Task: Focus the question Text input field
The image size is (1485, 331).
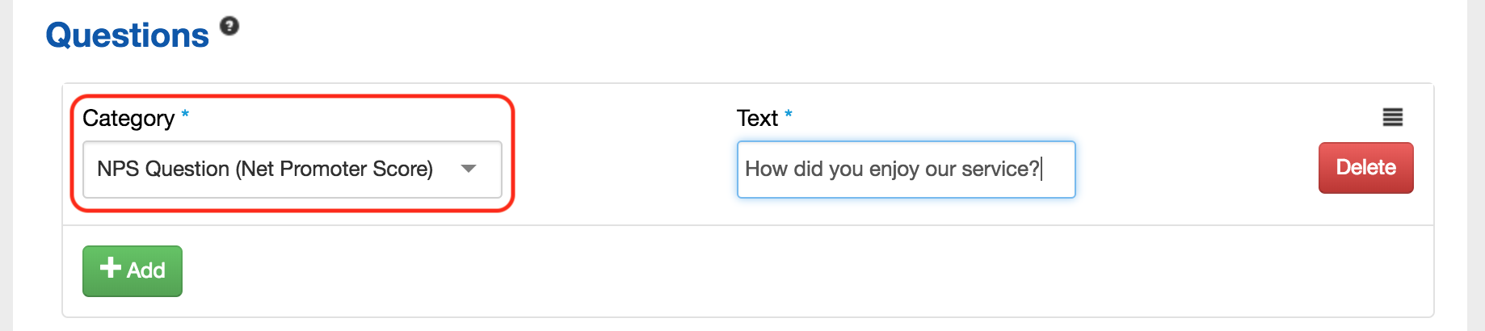Action: click(x=906, y=170)
